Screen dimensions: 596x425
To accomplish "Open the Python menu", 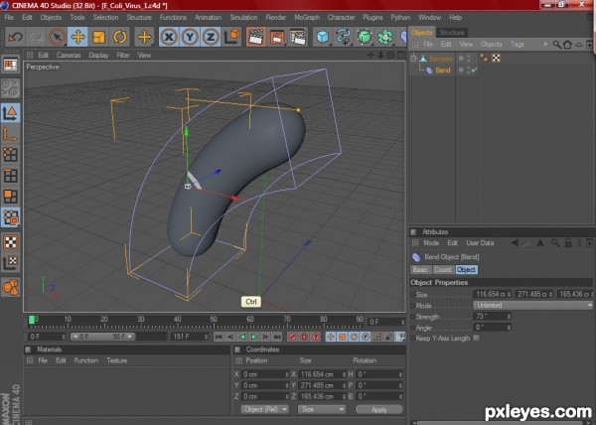I will [400, 18].
